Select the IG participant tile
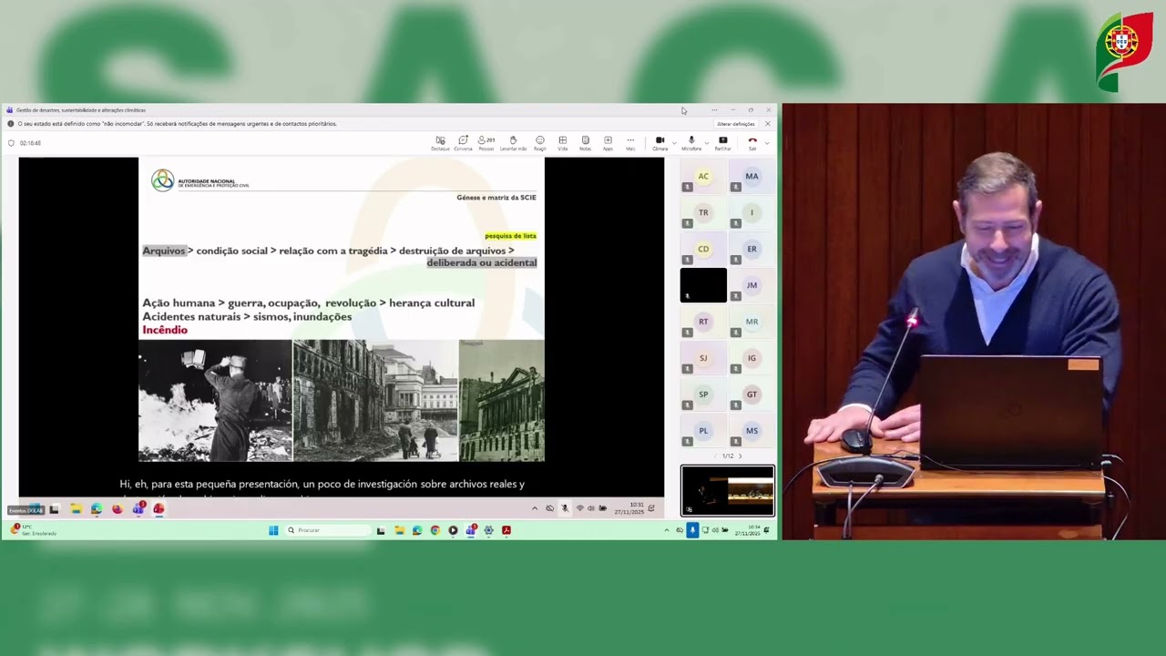Screen dimensions: 1166x656 [x=752, y=358]
